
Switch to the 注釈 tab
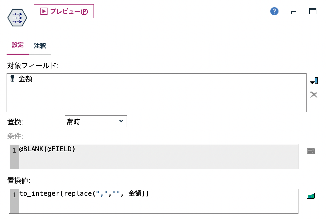(39, 46)
